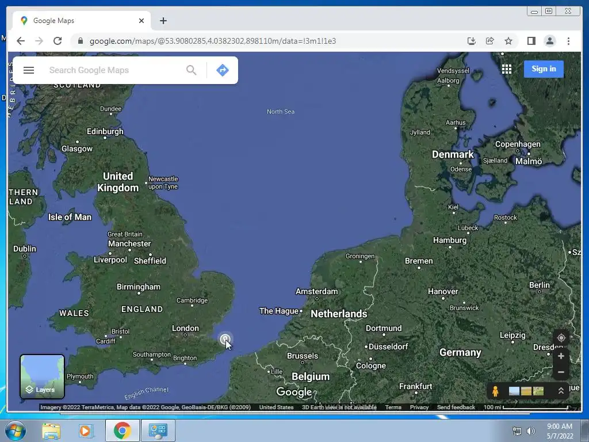
Task: Click the Brussels map label
Action: (303, 356)
